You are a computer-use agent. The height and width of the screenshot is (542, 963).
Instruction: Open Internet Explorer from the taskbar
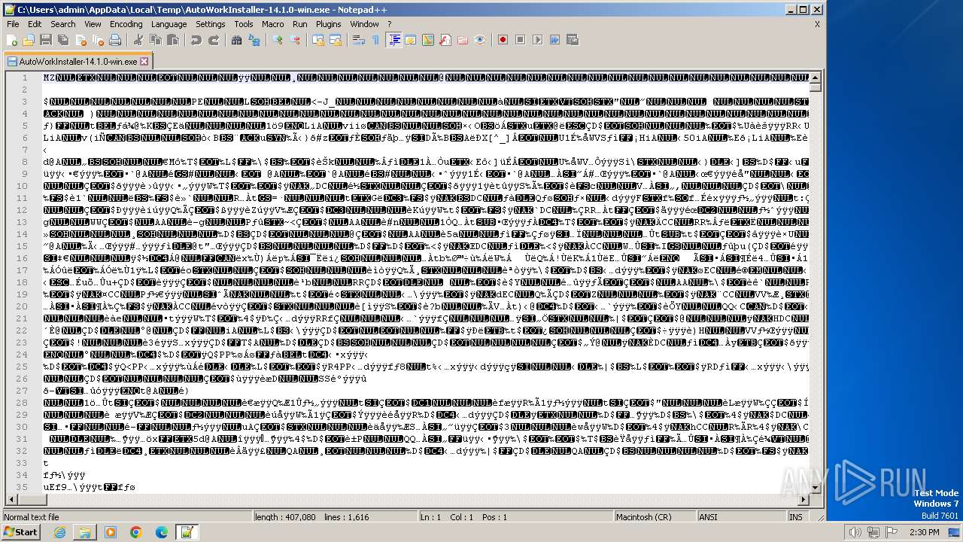[60, 532]
